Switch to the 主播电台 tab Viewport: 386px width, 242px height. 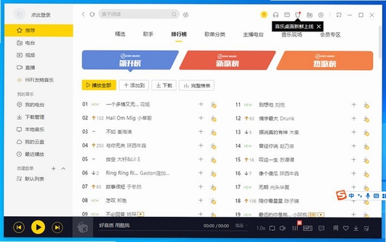point(253,35)
